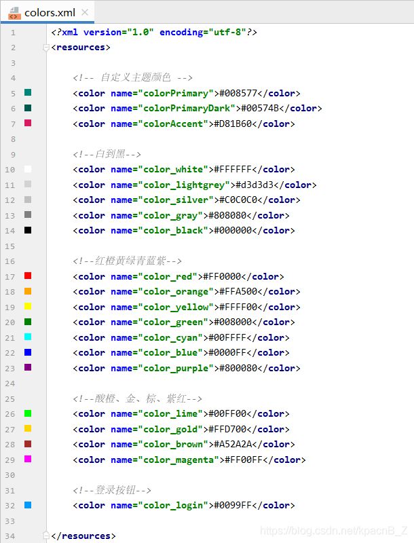Screen dimensions: 414x543
Task: Open color_orange gutter swatch
Action: (x=28, y=291)
